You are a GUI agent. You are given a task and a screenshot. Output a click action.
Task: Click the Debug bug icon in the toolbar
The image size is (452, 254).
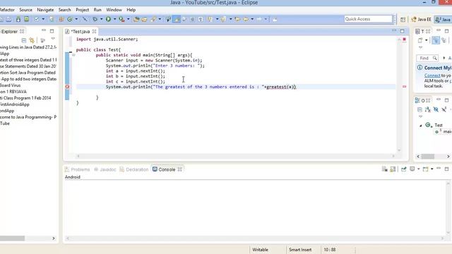click(x=95, y=19)
